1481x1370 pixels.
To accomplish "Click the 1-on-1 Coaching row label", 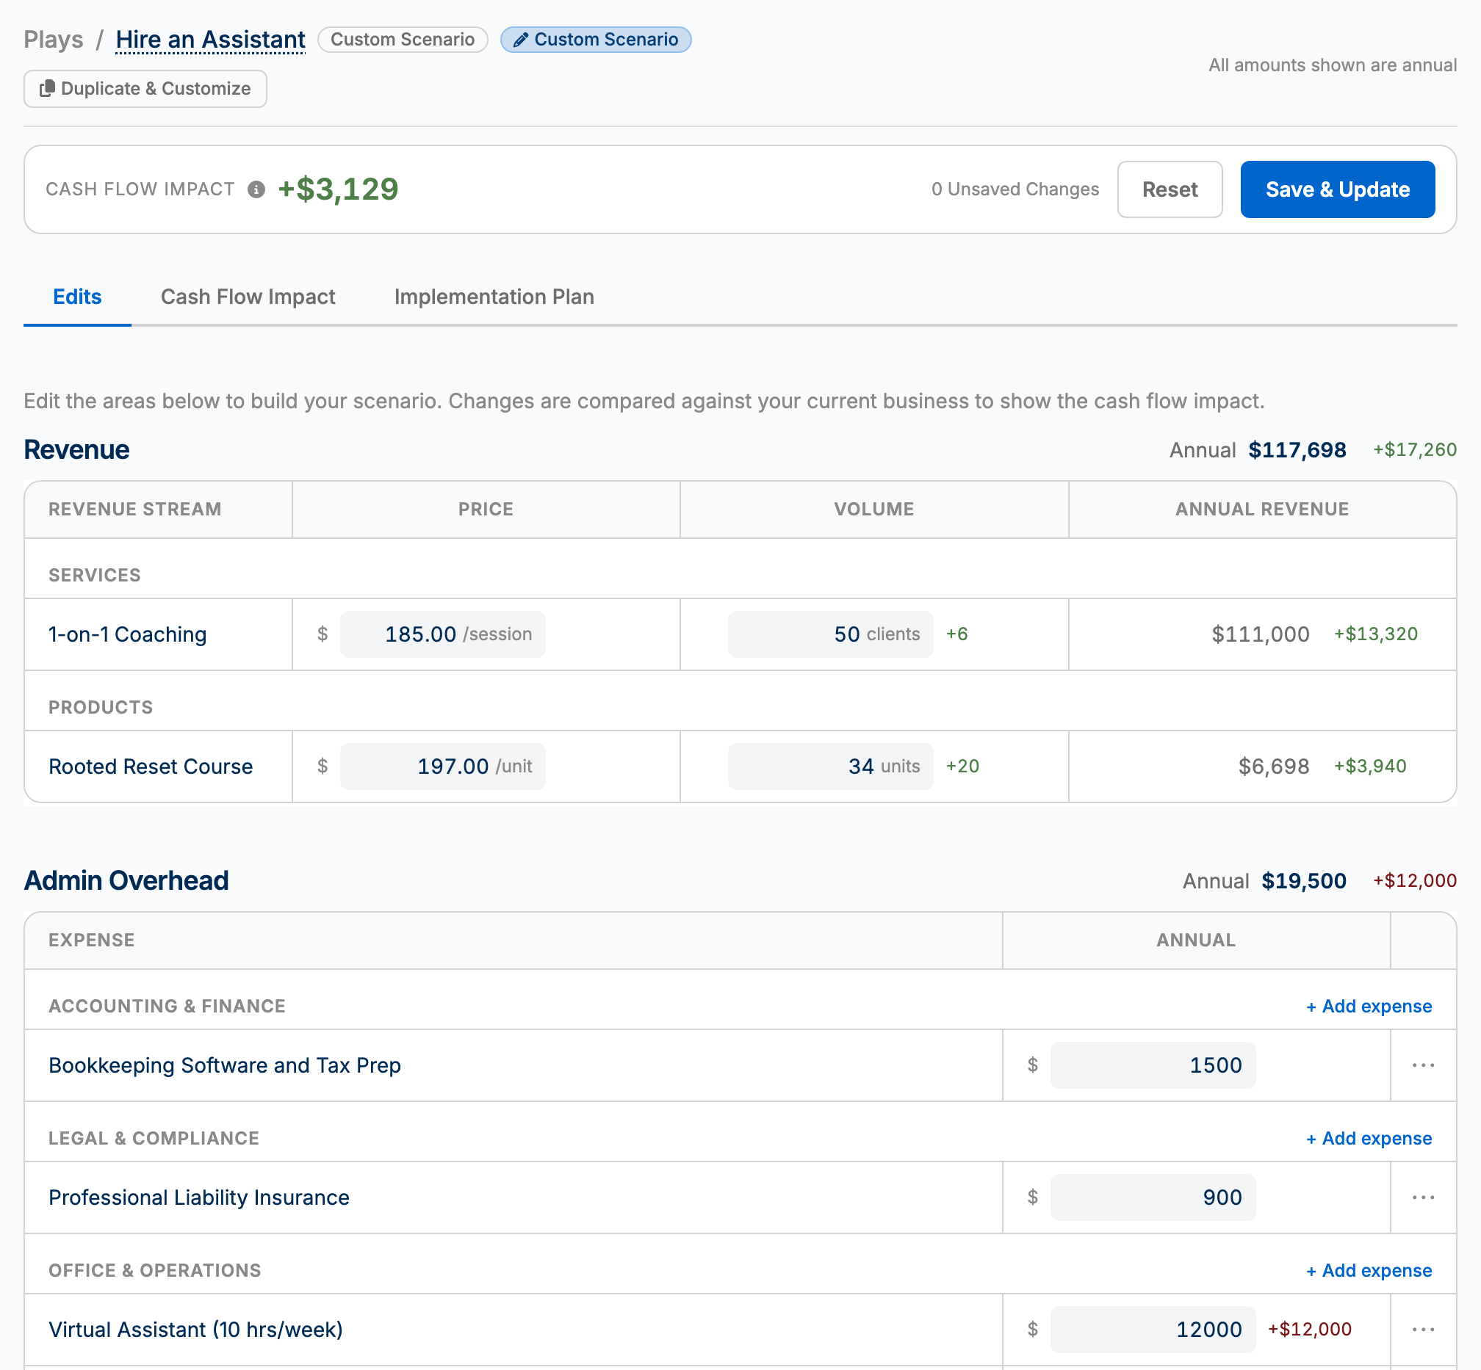I will pyautogui.click(x=128, y=634).
